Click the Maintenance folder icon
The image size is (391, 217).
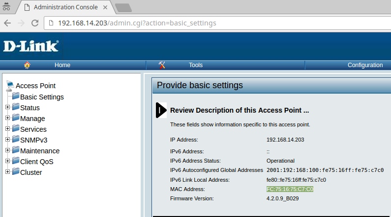[15, 150]
